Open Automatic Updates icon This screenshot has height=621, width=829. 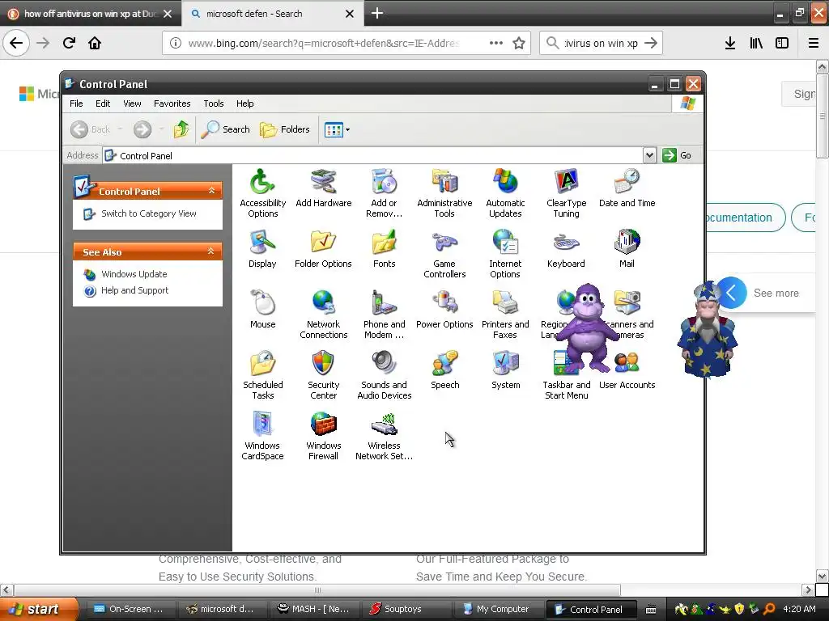pyautogui.click(x=505, y=193)
